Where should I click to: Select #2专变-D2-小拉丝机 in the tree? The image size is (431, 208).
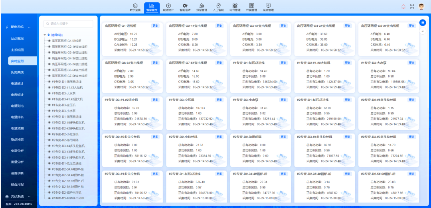click(x=65, y=134)
